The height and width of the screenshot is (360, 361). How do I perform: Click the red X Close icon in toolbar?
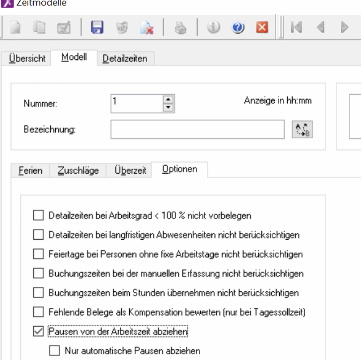262,28
